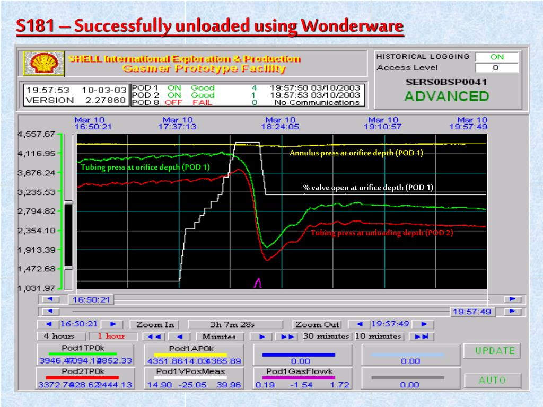Click 'Tubing press at unloading depth' label
Viewport: 543px width, 407px height.
point(382,233)
